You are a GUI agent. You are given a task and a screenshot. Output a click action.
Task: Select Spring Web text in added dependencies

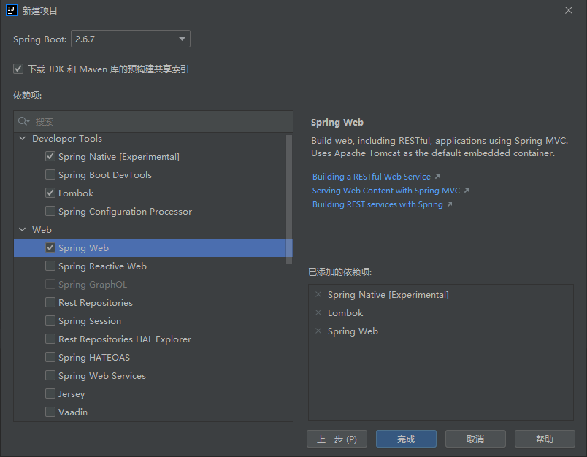coord(353,331)
